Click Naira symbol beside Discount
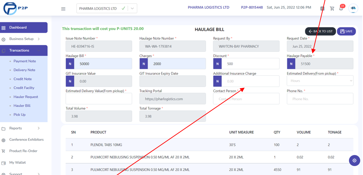Viewport: 363px width, 175px height. pyautogui.click(x=217, y=64)
